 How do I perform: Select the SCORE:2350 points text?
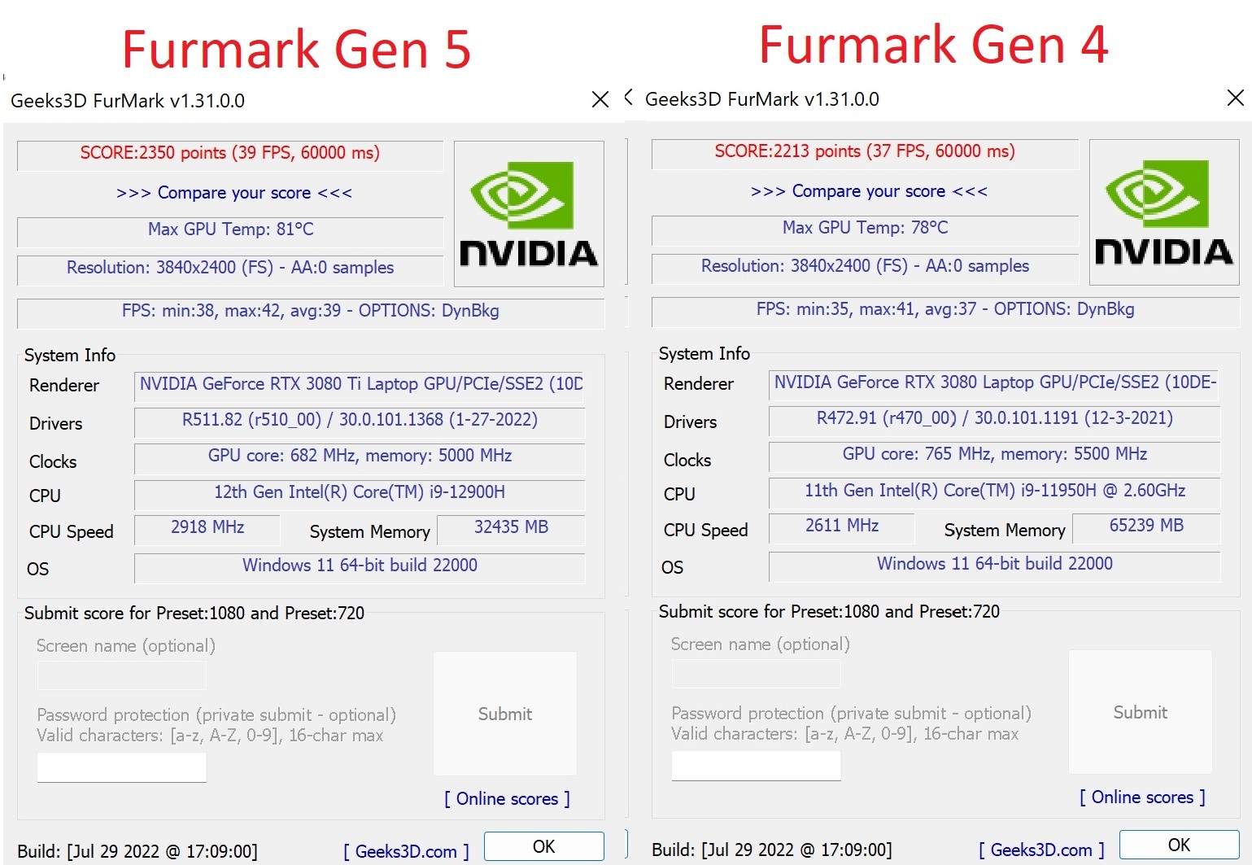click(230, 153)
